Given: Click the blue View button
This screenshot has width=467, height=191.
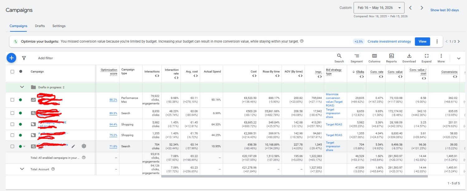Looking at the screenshot, I should [422, 41].
